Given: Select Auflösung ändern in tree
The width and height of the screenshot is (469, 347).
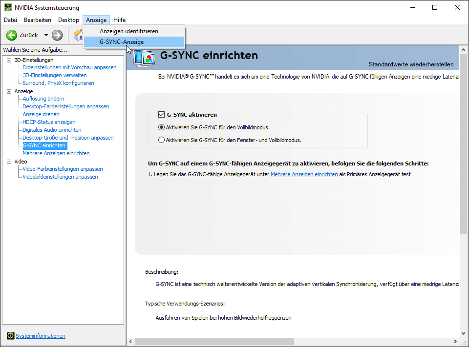Looking at the screenshot, I should tap(43, 99).
